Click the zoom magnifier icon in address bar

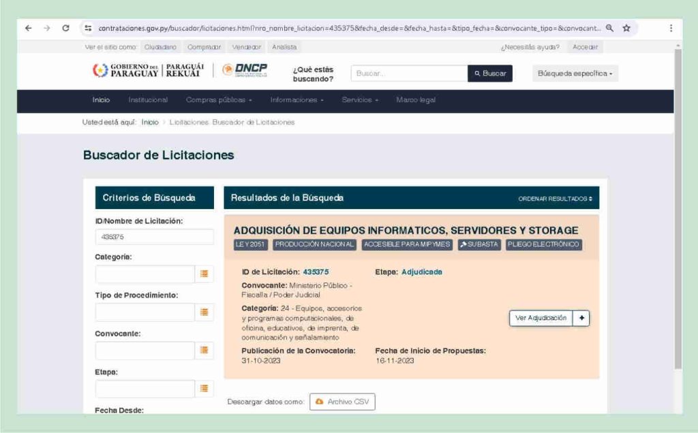pyautogui.click(x=609, y=28)
